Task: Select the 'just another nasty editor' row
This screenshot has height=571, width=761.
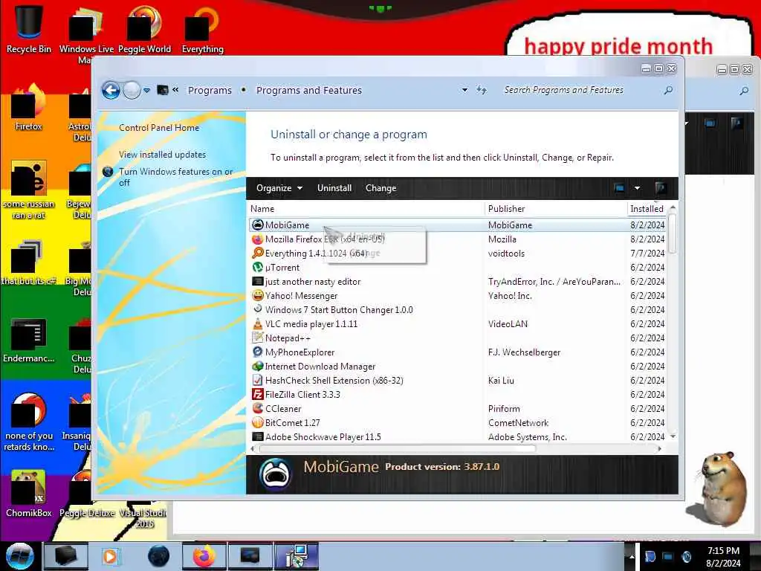Action: [458, 281]
